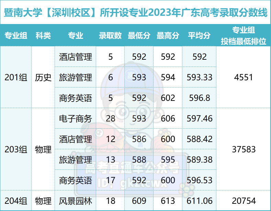
Task: Select highest score 602 for 201组 商务英语
Action: coord(168,98)
